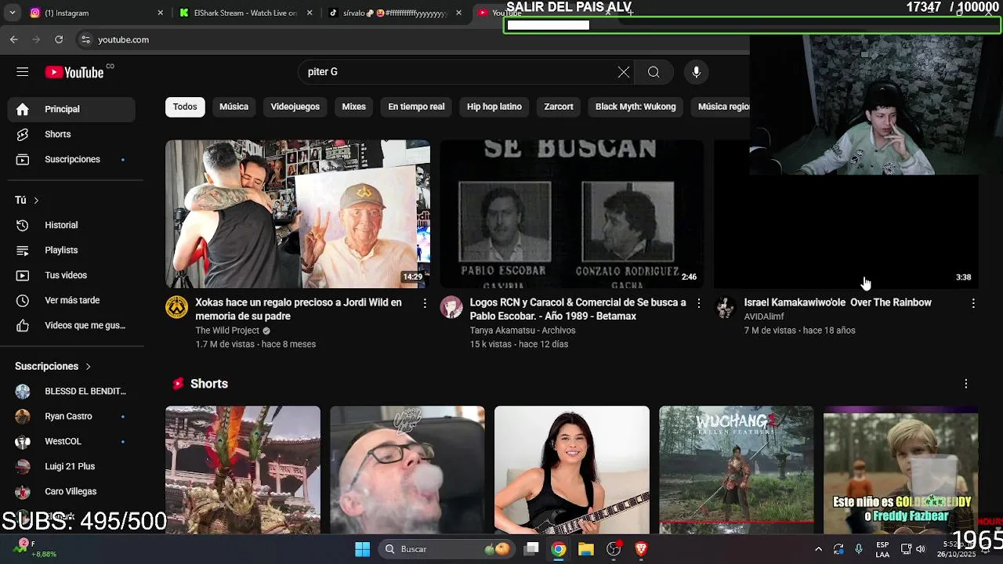The image size is (1003, 564).
Task: Select the Videojuegos filter chip
Action: pyautogui.click(x=295, y=107)
